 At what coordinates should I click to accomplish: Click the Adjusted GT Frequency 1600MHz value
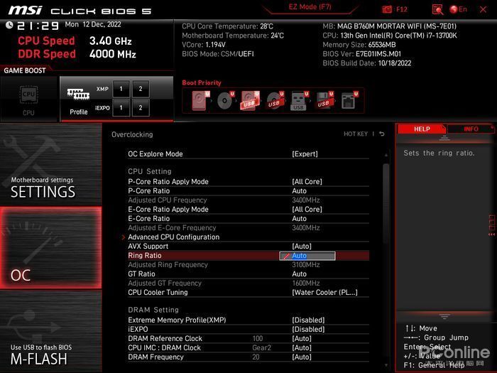(x=305, y=283)
